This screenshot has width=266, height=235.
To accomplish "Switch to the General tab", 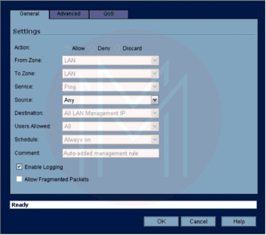I will [x=29, y=14].
